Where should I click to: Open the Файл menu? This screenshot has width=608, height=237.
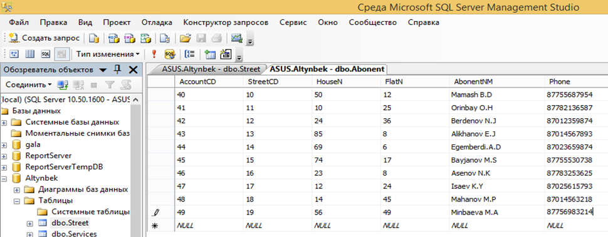(x=19, y=23)
